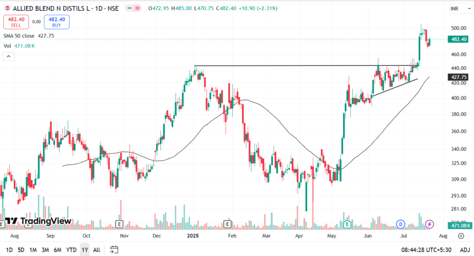Click the gray market status pill icon
Image resolution: width=474 pixels, height=256 pixels.
[x=130, y=8]
